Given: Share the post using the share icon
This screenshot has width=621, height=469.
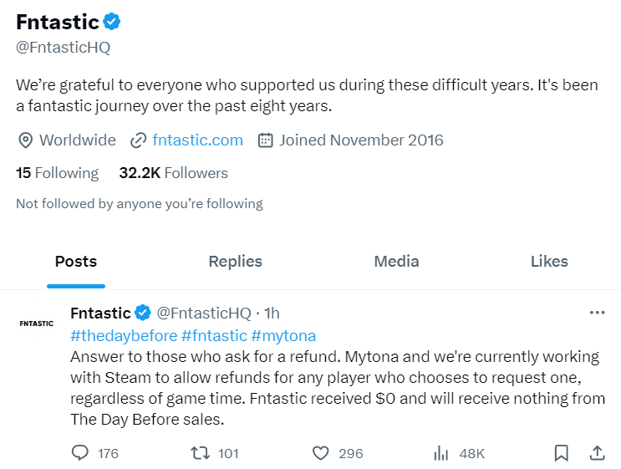Looking at the screenshot, I should pos(597,453).
